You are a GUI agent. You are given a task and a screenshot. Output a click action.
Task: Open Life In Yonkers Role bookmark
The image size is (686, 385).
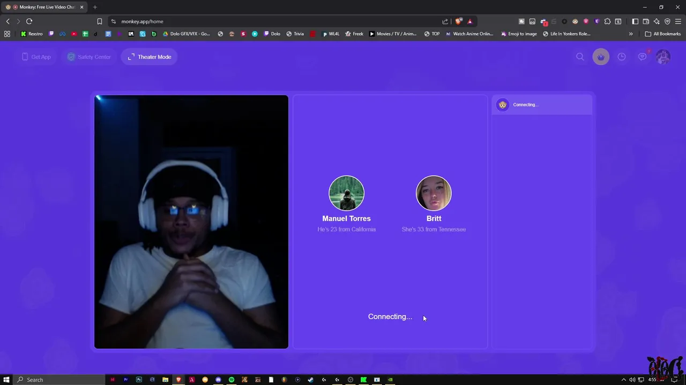[x=566, y=34]
